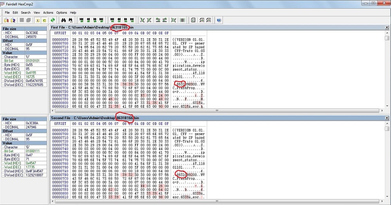The image size is (391, 205).
Task: Jump to first difference with green-arrow group icon
Action: click(x=81, y=20)
